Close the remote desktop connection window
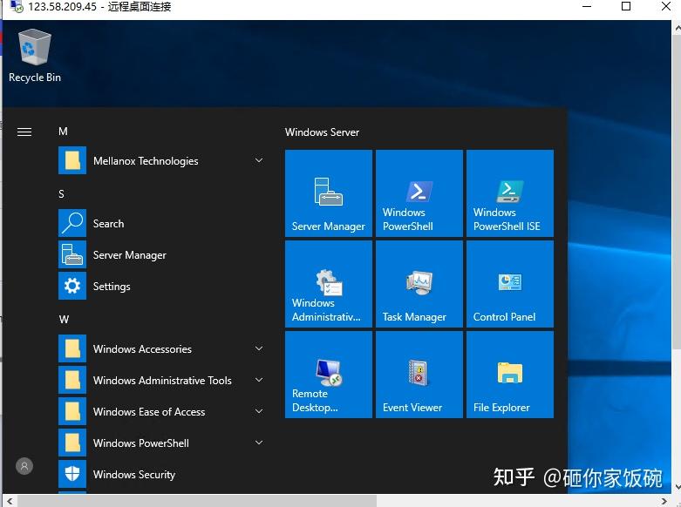Viewport: 681px width, 507px height. point(666,6)
